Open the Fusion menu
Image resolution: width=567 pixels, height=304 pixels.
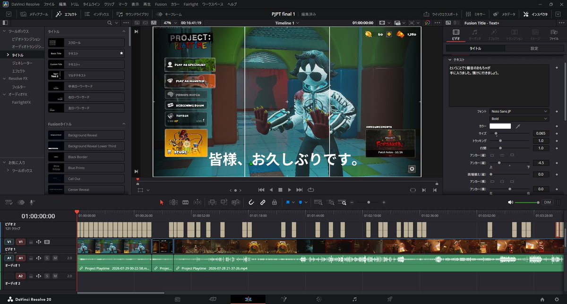pos(161,4)
